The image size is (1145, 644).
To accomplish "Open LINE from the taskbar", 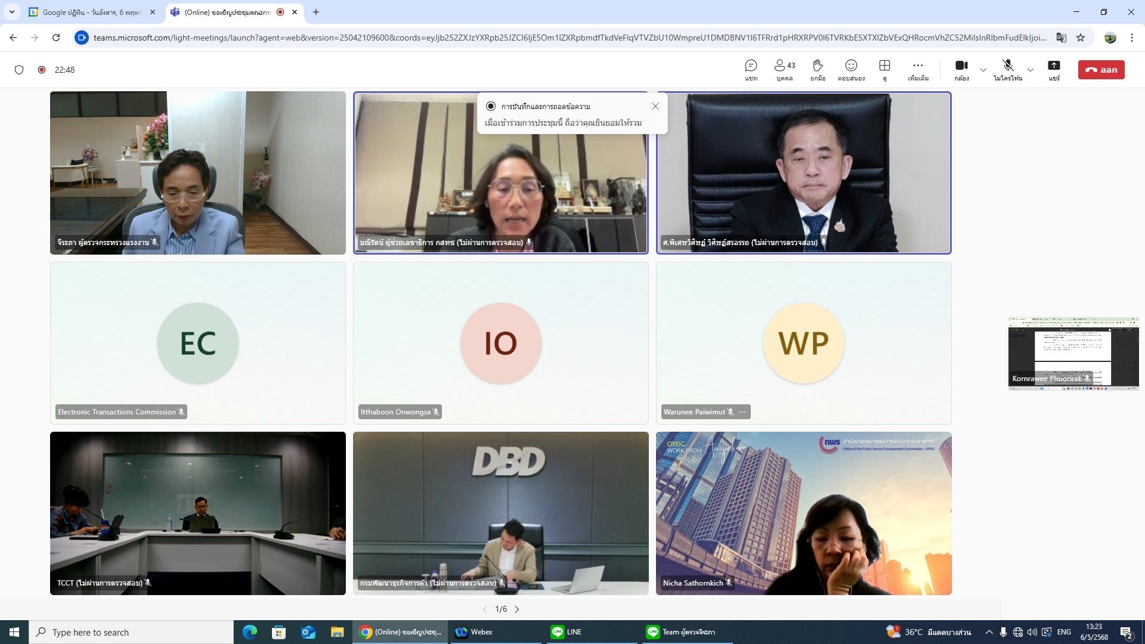I will click(x=567, y=632).
